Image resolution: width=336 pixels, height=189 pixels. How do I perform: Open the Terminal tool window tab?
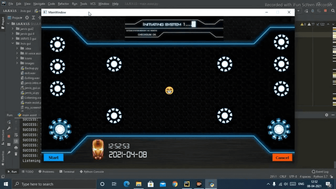pyautogui.click(x=67, y=172)
